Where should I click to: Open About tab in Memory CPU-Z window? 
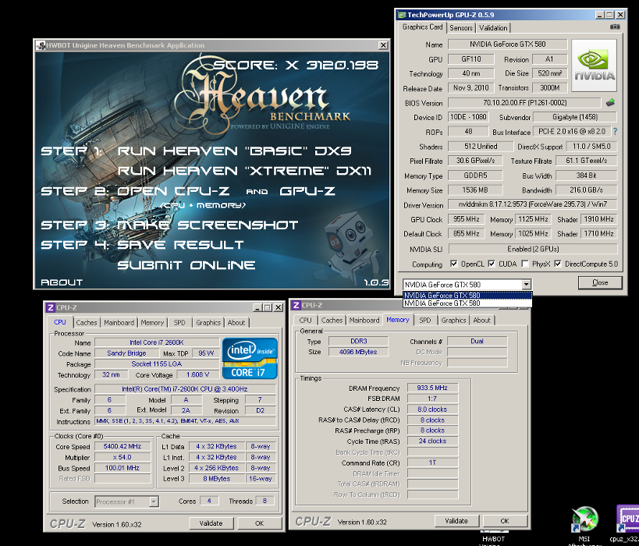tap(481, 321)
